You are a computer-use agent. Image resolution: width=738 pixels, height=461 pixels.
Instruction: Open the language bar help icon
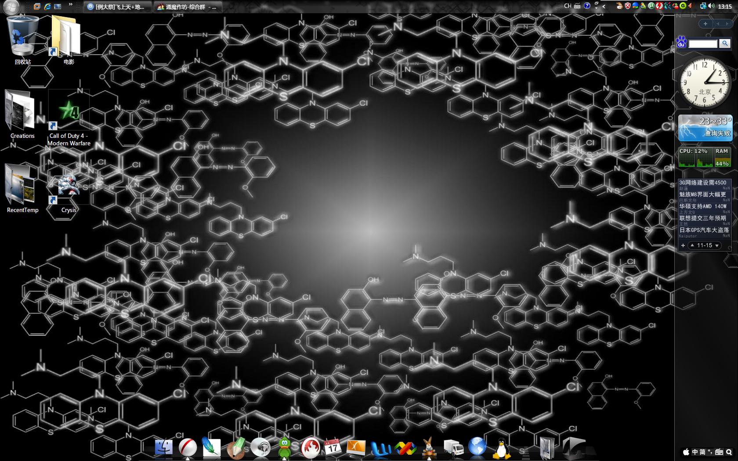pyautogui.click(x=587, y=6)
